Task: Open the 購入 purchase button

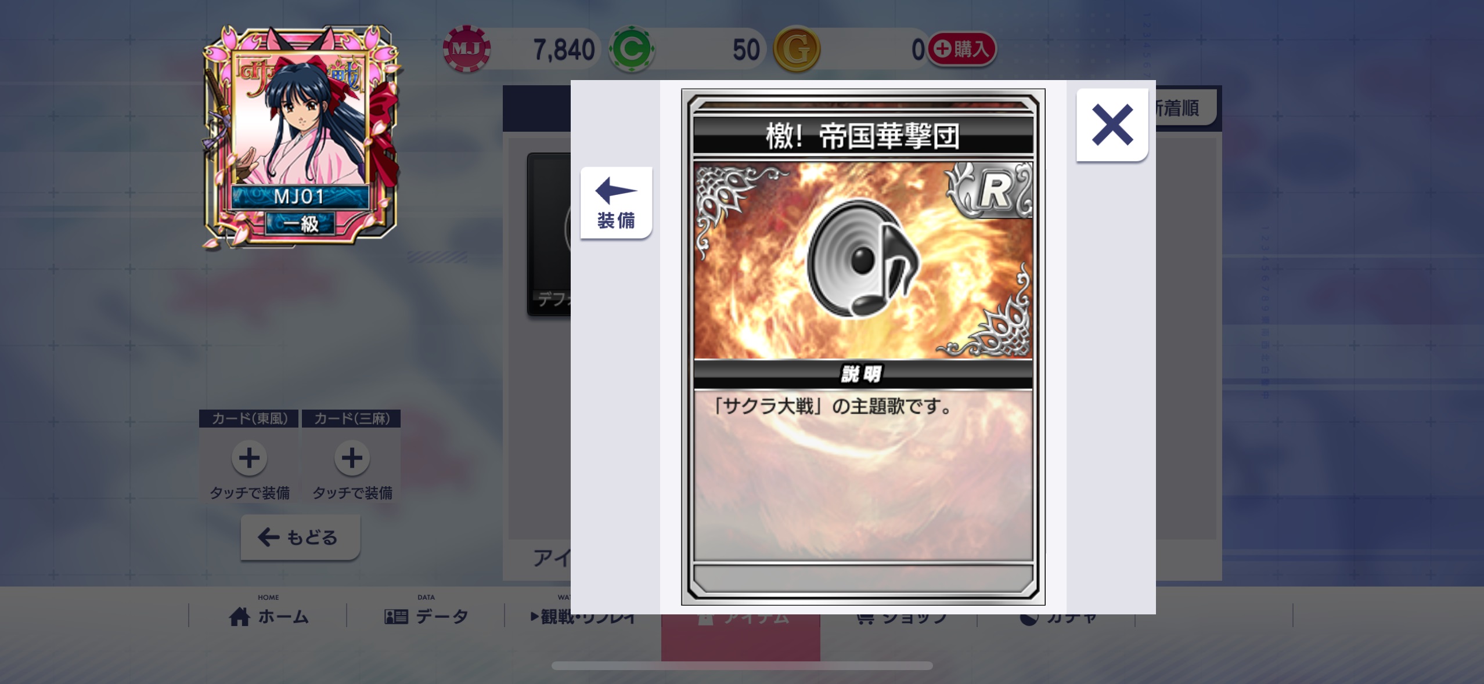Action: 962,49
